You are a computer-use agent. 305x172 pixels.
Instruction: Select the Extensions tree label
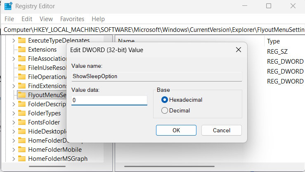pyautogui.click(x=43, y=50)
